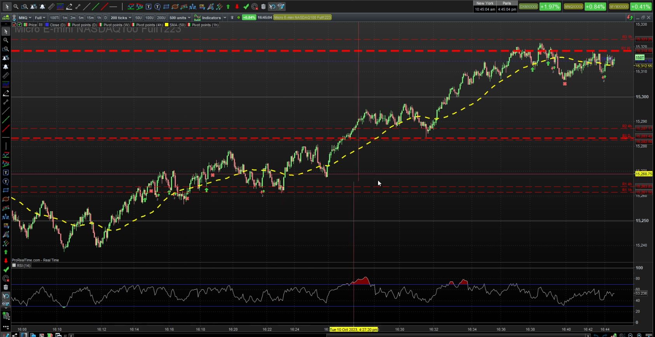
Task: Select the eraser tool in top toolbar
Action: coord(69,7)
